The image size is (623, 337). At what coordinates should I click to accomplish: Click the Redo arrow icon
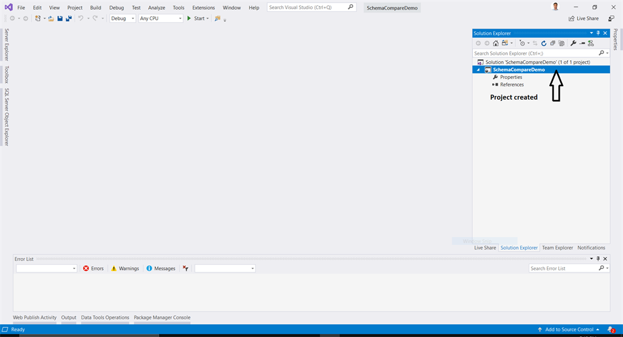[x=95, y=18]
